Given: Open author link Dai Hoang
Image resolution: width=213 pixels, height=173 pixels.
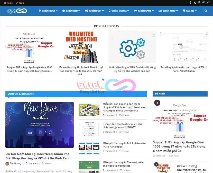Looking at the screenshot, I should (x=16, y=163).
